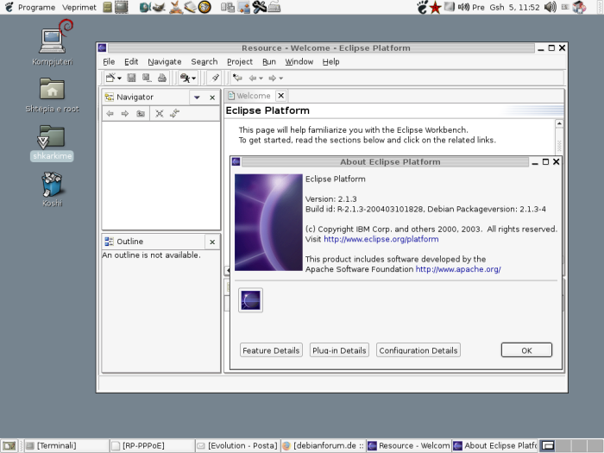The width and height of the screenshot is (604, 453).
Task: Open the New wizard dropdown arrow
Action: 119,79
